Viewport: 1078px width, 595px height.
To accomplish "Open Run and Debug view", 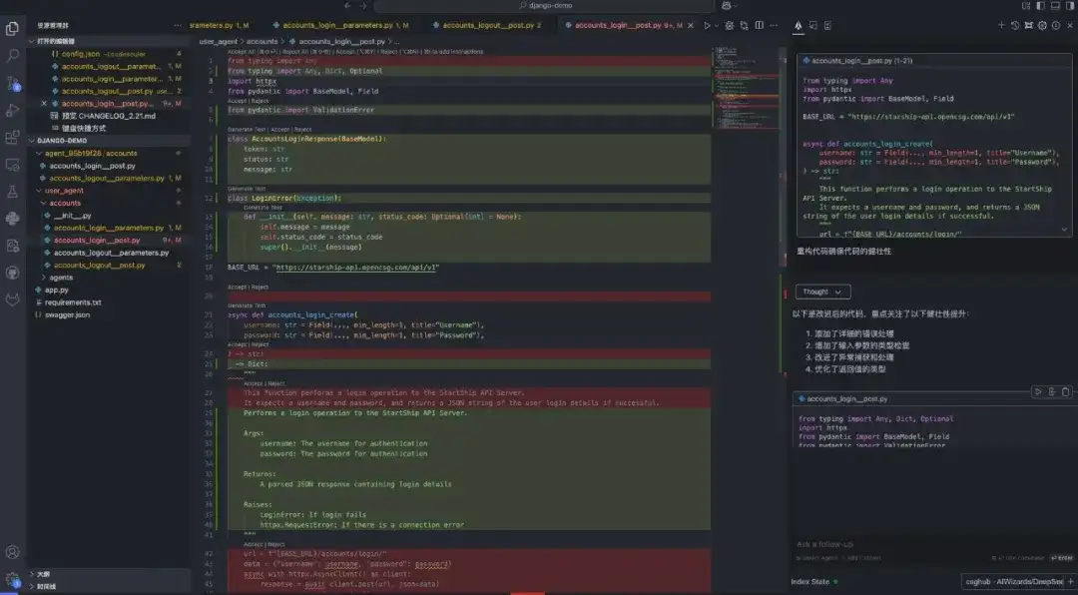I will [x=12, y=110].
